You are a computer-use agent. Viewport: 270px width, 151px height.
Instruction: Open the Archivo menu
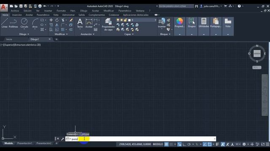tap(15, 11)
